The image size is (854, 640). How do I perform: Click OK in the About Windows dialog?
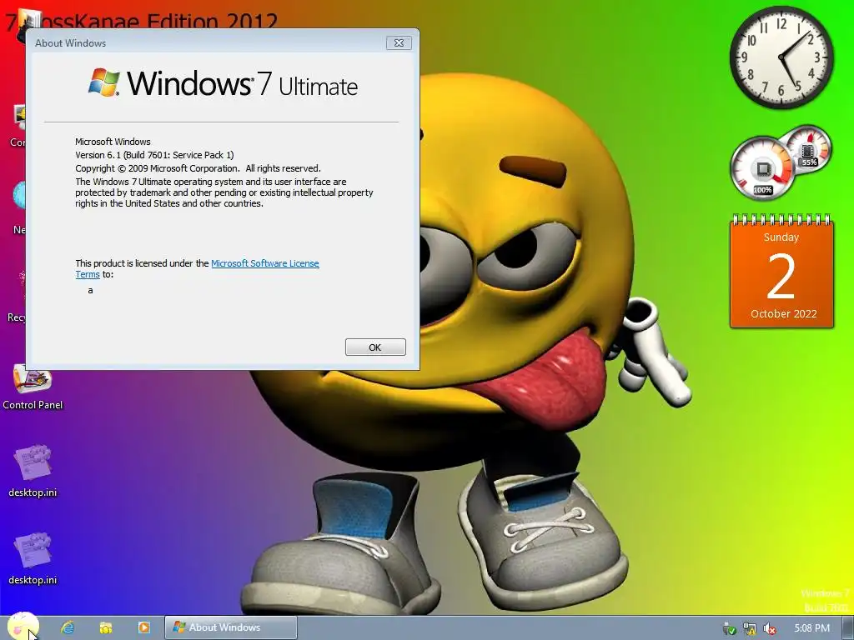pos(375,347)
